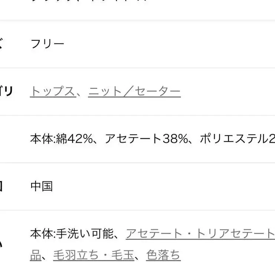Click the 中国 country of origin value
The height and width of the screenshot is (275, 275).
(41, 186)
